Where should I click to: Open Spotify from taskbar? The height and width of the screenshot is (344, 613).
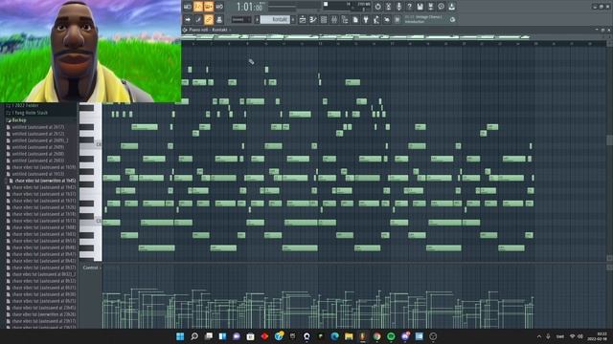tap(391, 336)
